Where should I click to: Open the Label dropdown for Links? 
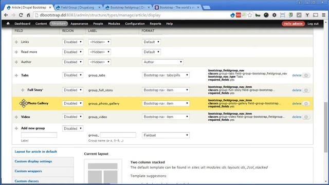point(99,42)
